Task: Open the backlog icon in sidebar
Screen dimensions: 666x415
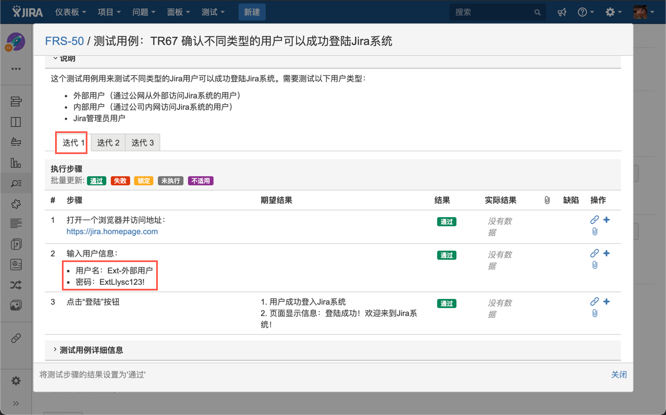Action: 16,101
